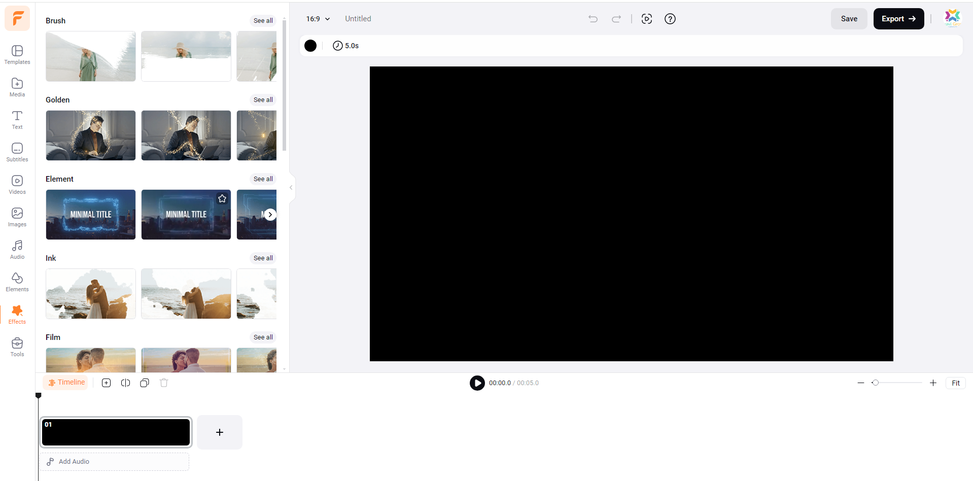
Task: Open the Elements panel in the sidebar
Action: point(17,282)
